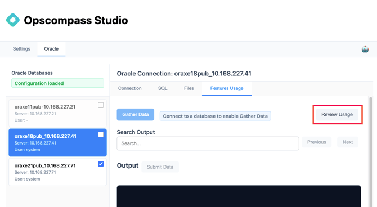Click the Opscompass Studio logo icon
The width and height of the screenshot is (377, 207).
click(13, 20)
